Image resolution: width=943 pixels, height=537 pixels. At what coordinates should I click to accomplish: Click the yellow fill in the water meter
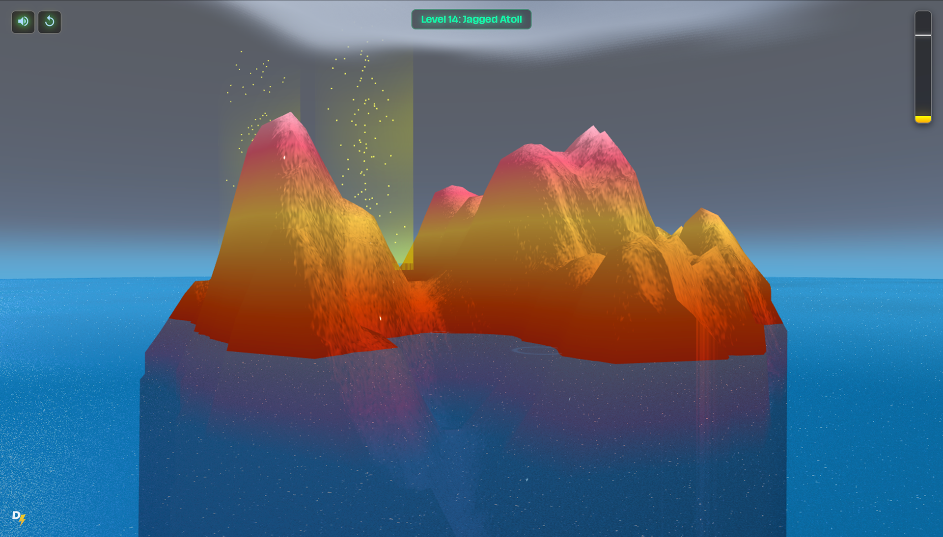pyautogui.click(x=923, y=119)
